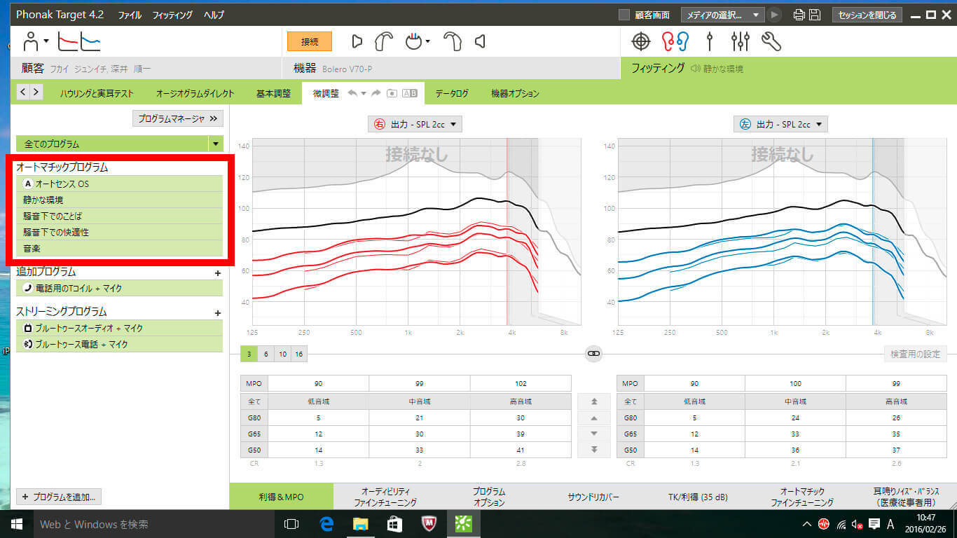Add a program under 追加プログラム

point(217,273)
